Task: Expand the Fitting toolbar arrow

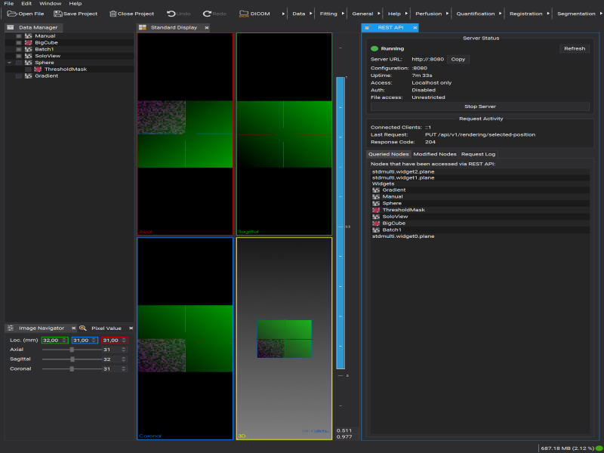Action: (343, 14)
